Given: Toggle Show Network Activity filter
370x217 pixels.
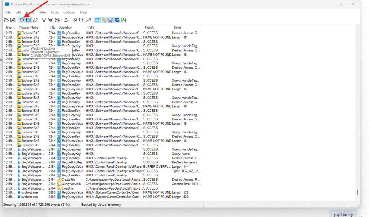Looking at the screenshot, I should click(x=110, y=20).
